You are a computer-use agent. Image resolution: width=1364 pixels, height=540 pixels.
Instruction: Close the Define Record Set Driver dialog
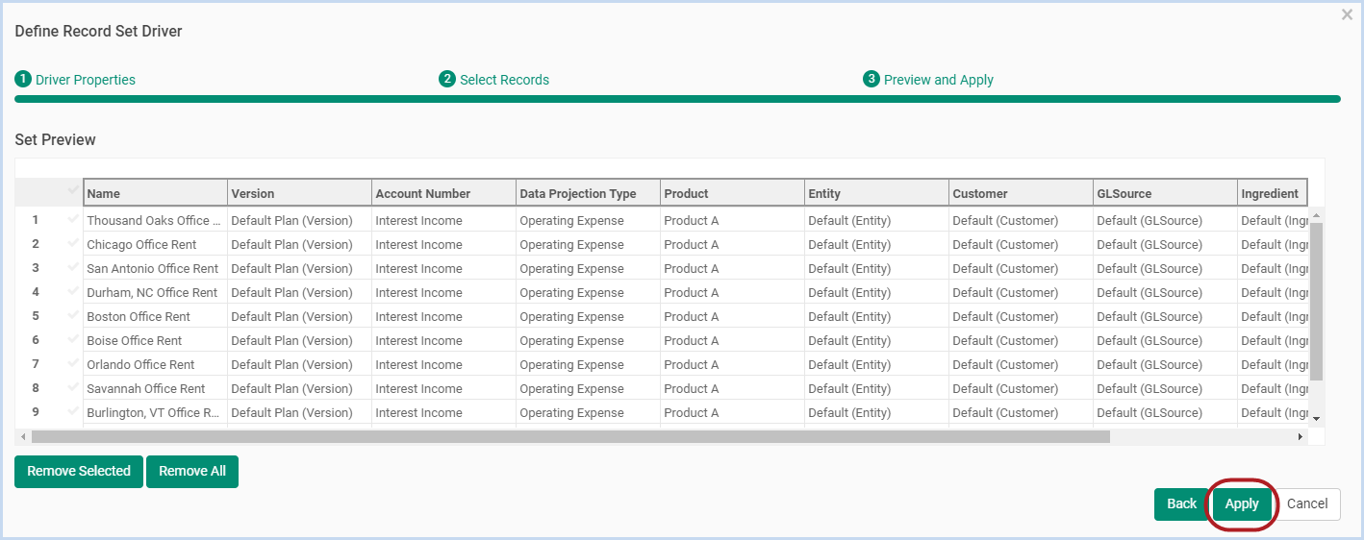tap(1347, 14)
